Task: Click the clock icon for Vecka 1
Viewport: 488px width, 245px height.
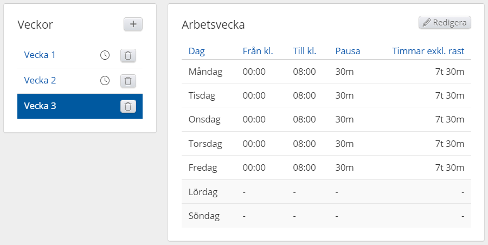Action: click(105, 55)
